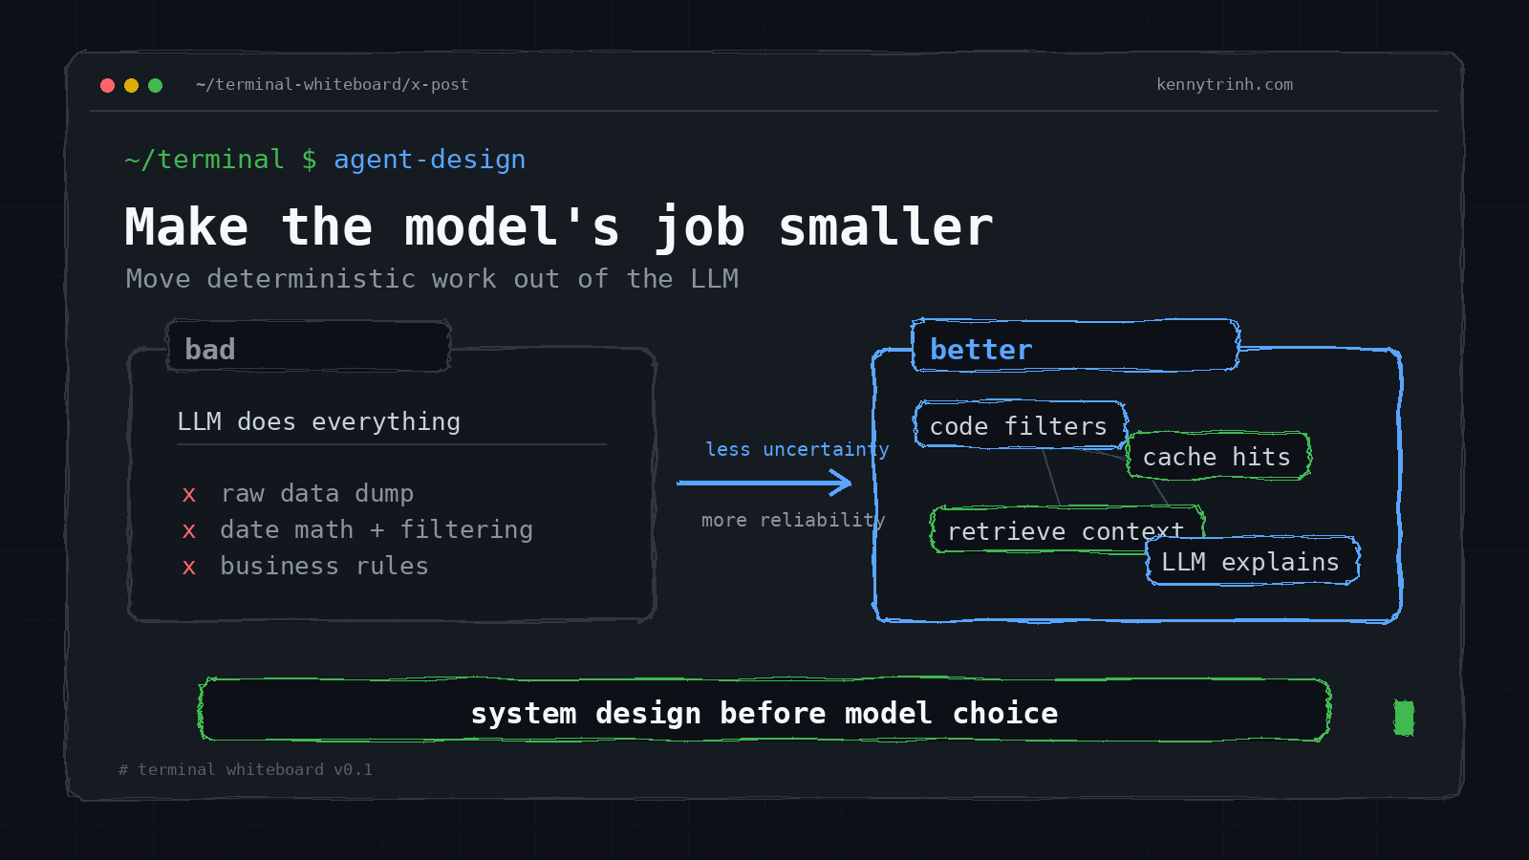Click the green maximize dot
1529x860 pixels.
point(155,85)
